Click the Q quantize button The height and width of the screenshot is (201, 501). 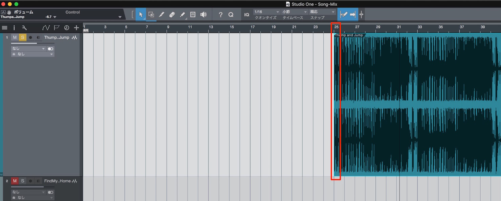pyautogui.click(x=231, y=15)
